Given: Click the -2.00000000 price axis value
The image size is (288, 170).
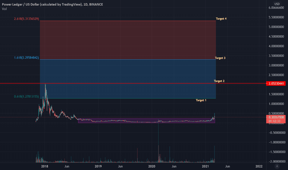Looking at the screenshot, I should coord(277,162).
